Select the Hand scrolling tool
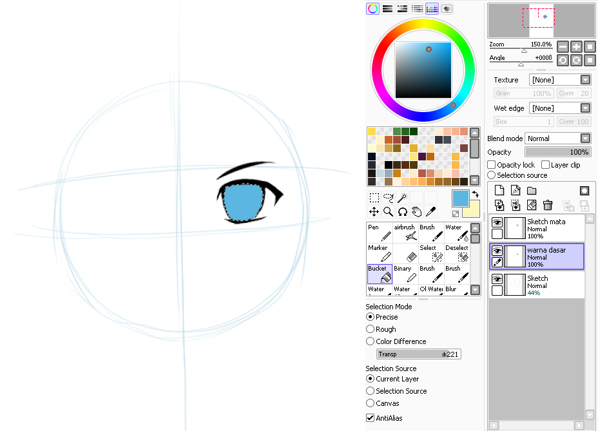 coord(416,211)
